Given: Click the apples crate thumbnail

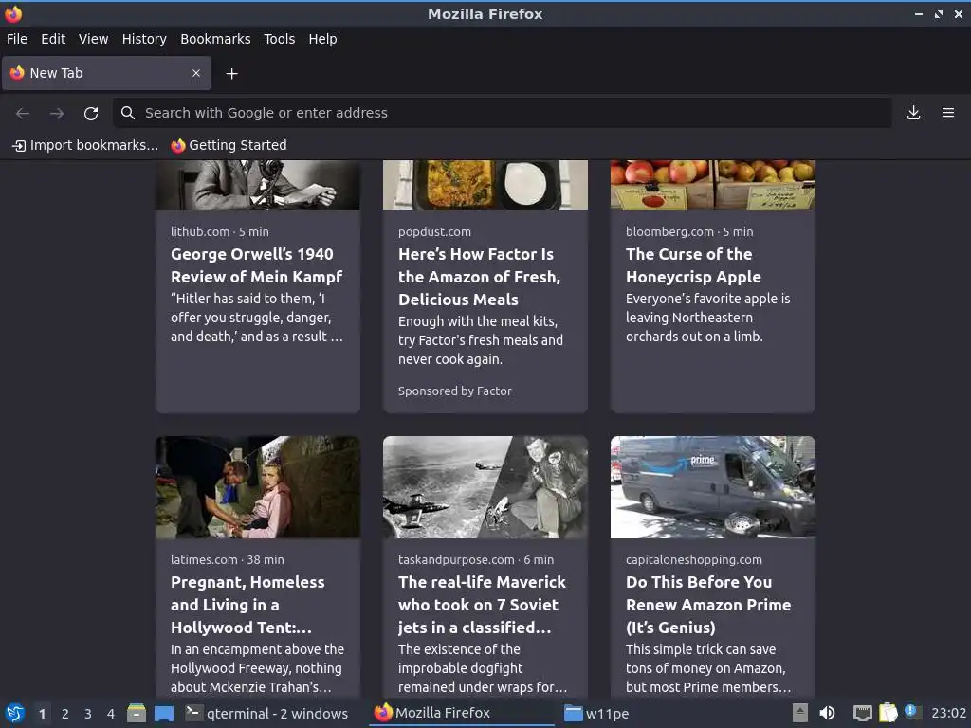Looking at the screenshot, I should 713,185.
